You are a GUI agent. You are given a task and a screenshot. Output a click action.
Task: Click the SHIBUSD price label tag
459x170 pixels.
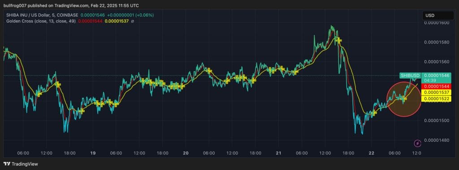pos(410,75)
